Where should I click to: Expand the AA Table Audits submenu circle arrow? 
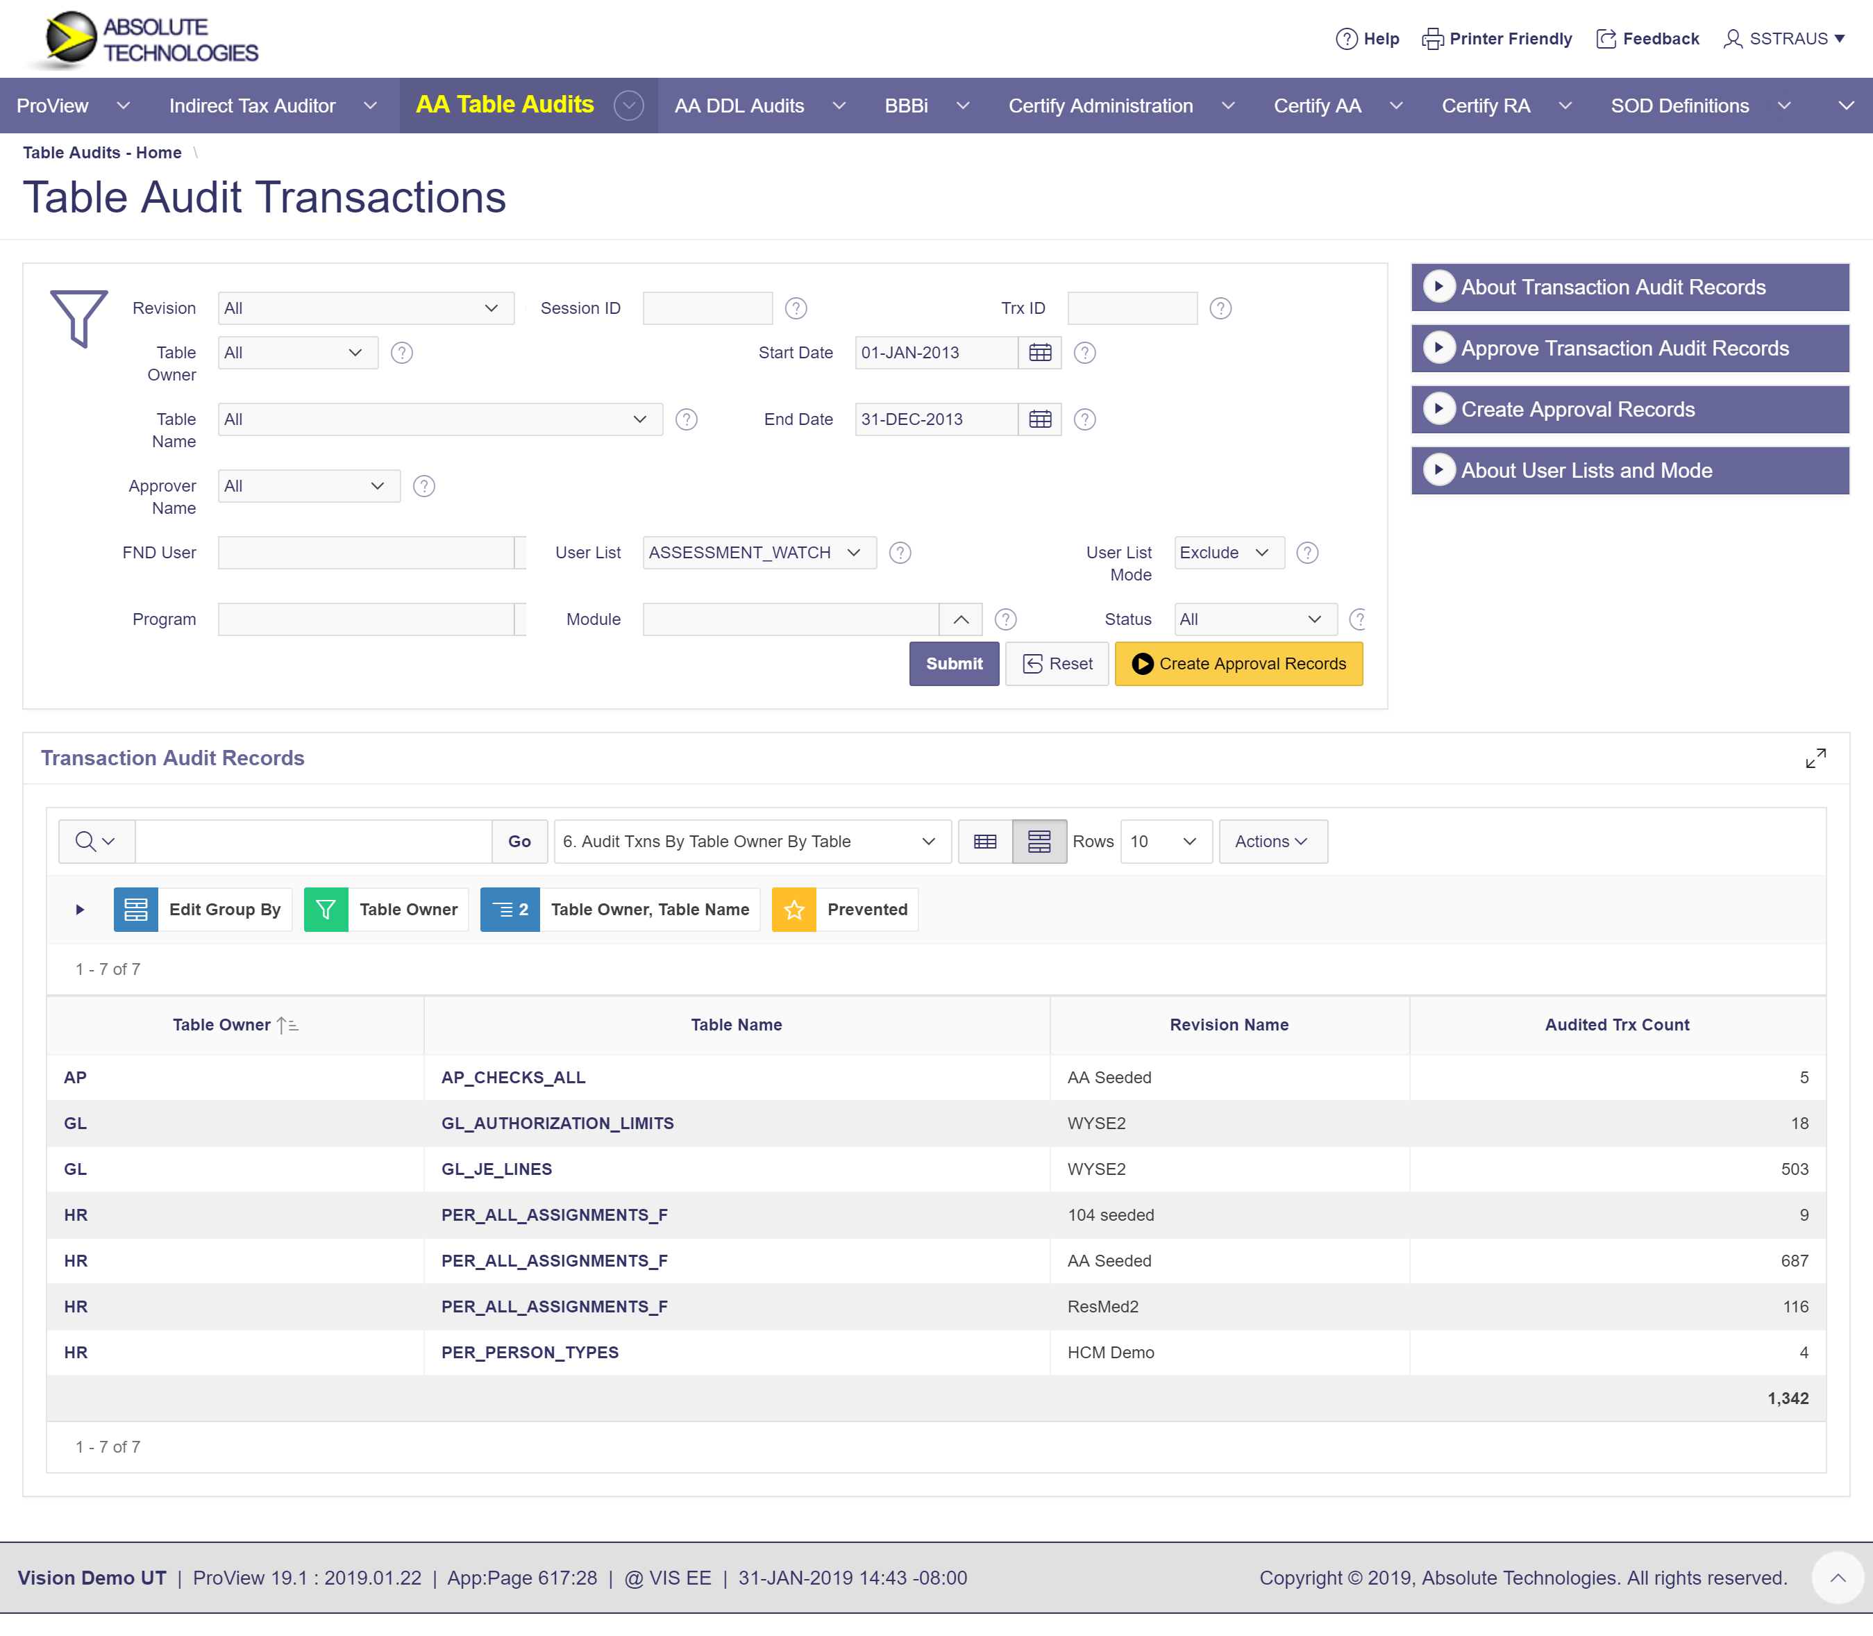coord(628,106)
